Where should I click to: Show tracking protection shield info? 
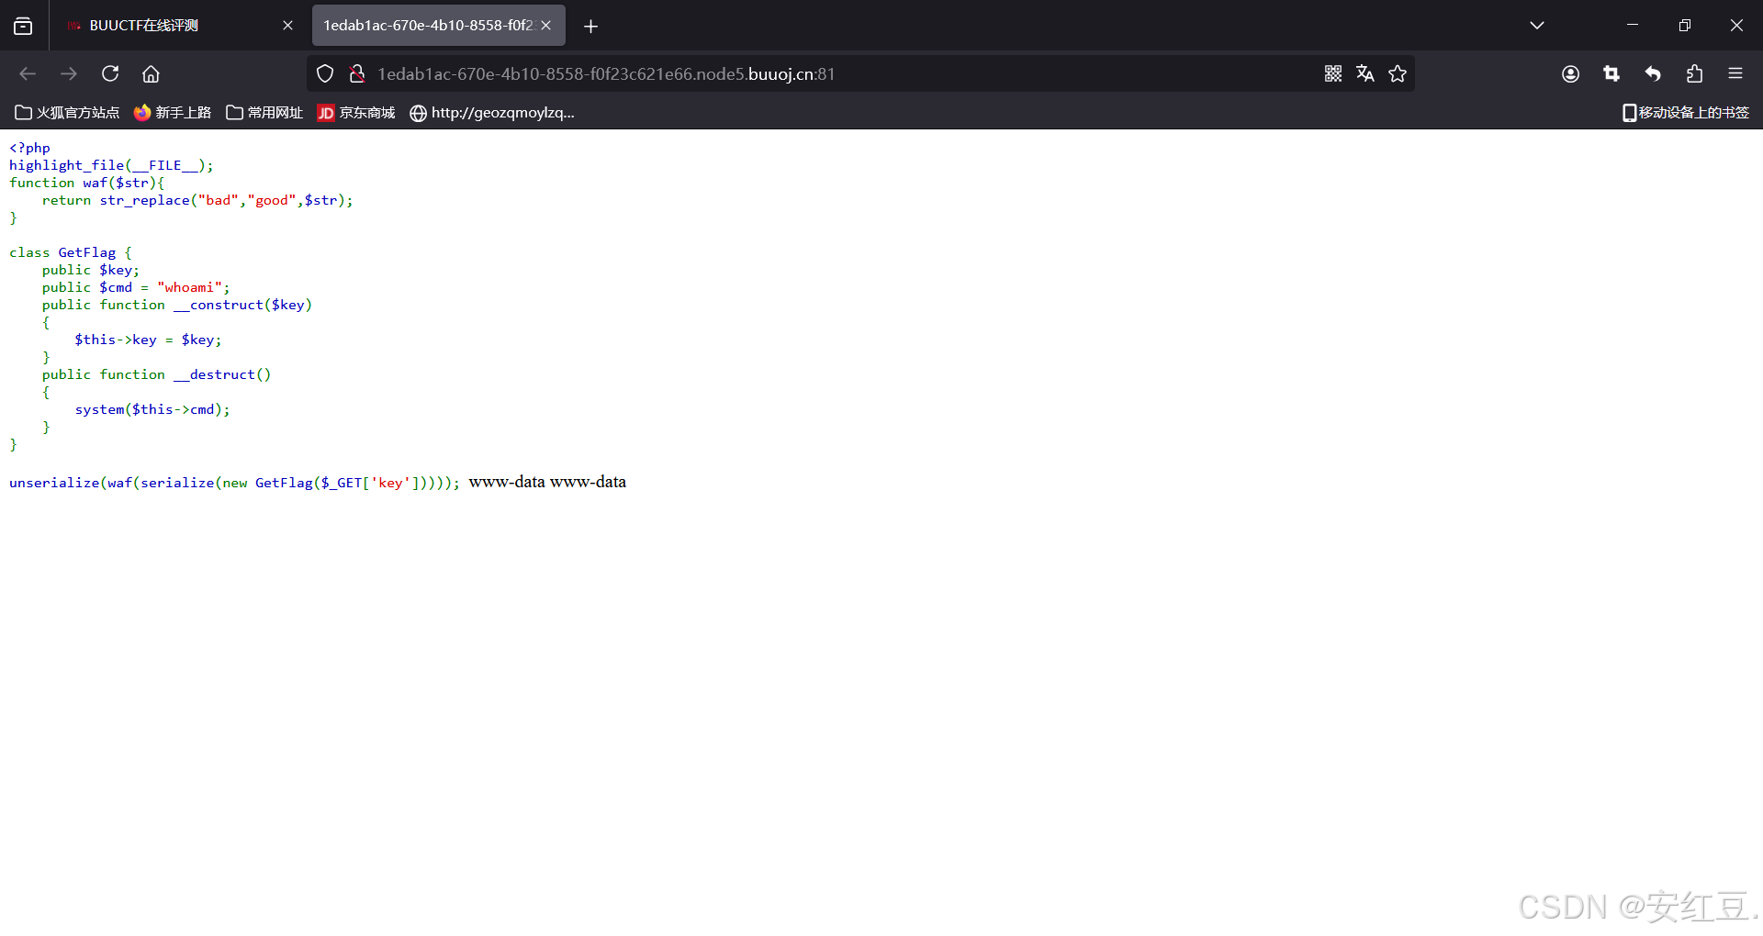(325, 73)
